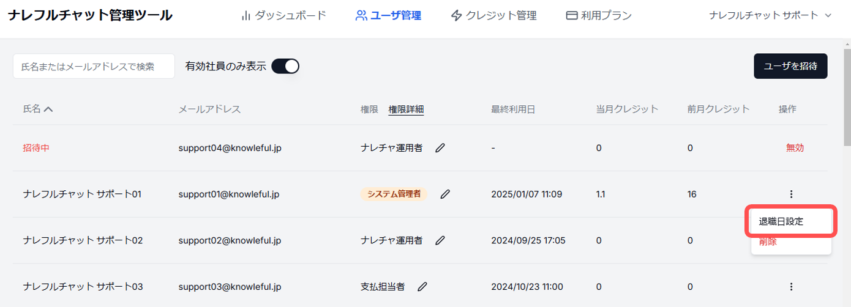Expand ナレフルチャット サポート account dropdown
This screenshot has width=851, height=307.
pyautogui.click(x=770, y=16)
